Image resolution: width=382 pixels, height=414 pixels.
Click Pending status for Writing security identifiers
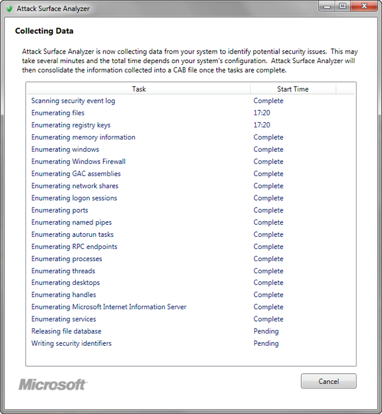point(266,343)
